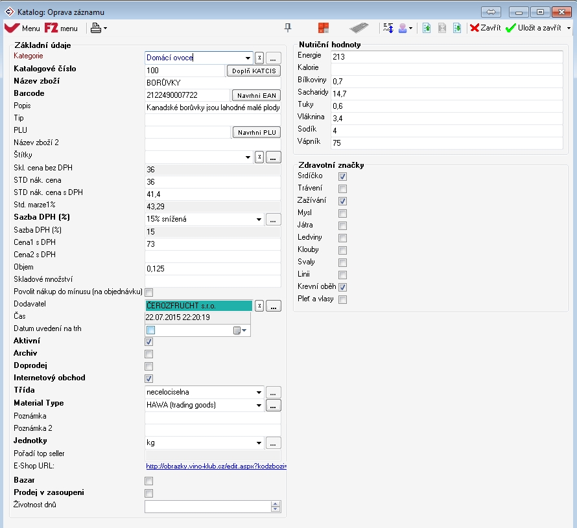Uncheck the Krevní oběh checkbox
Viewport: 577px width, 528px height.
[342, 287]
